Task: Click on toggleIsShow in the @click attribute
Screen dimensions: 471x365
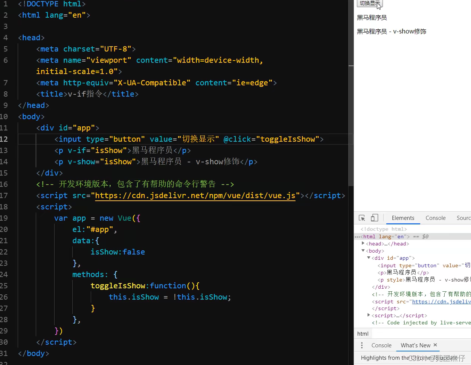Action: pyautogui.click(x=288, y=139)
